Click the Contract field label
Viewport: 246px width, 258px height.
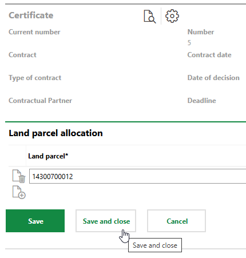(22, 55)
